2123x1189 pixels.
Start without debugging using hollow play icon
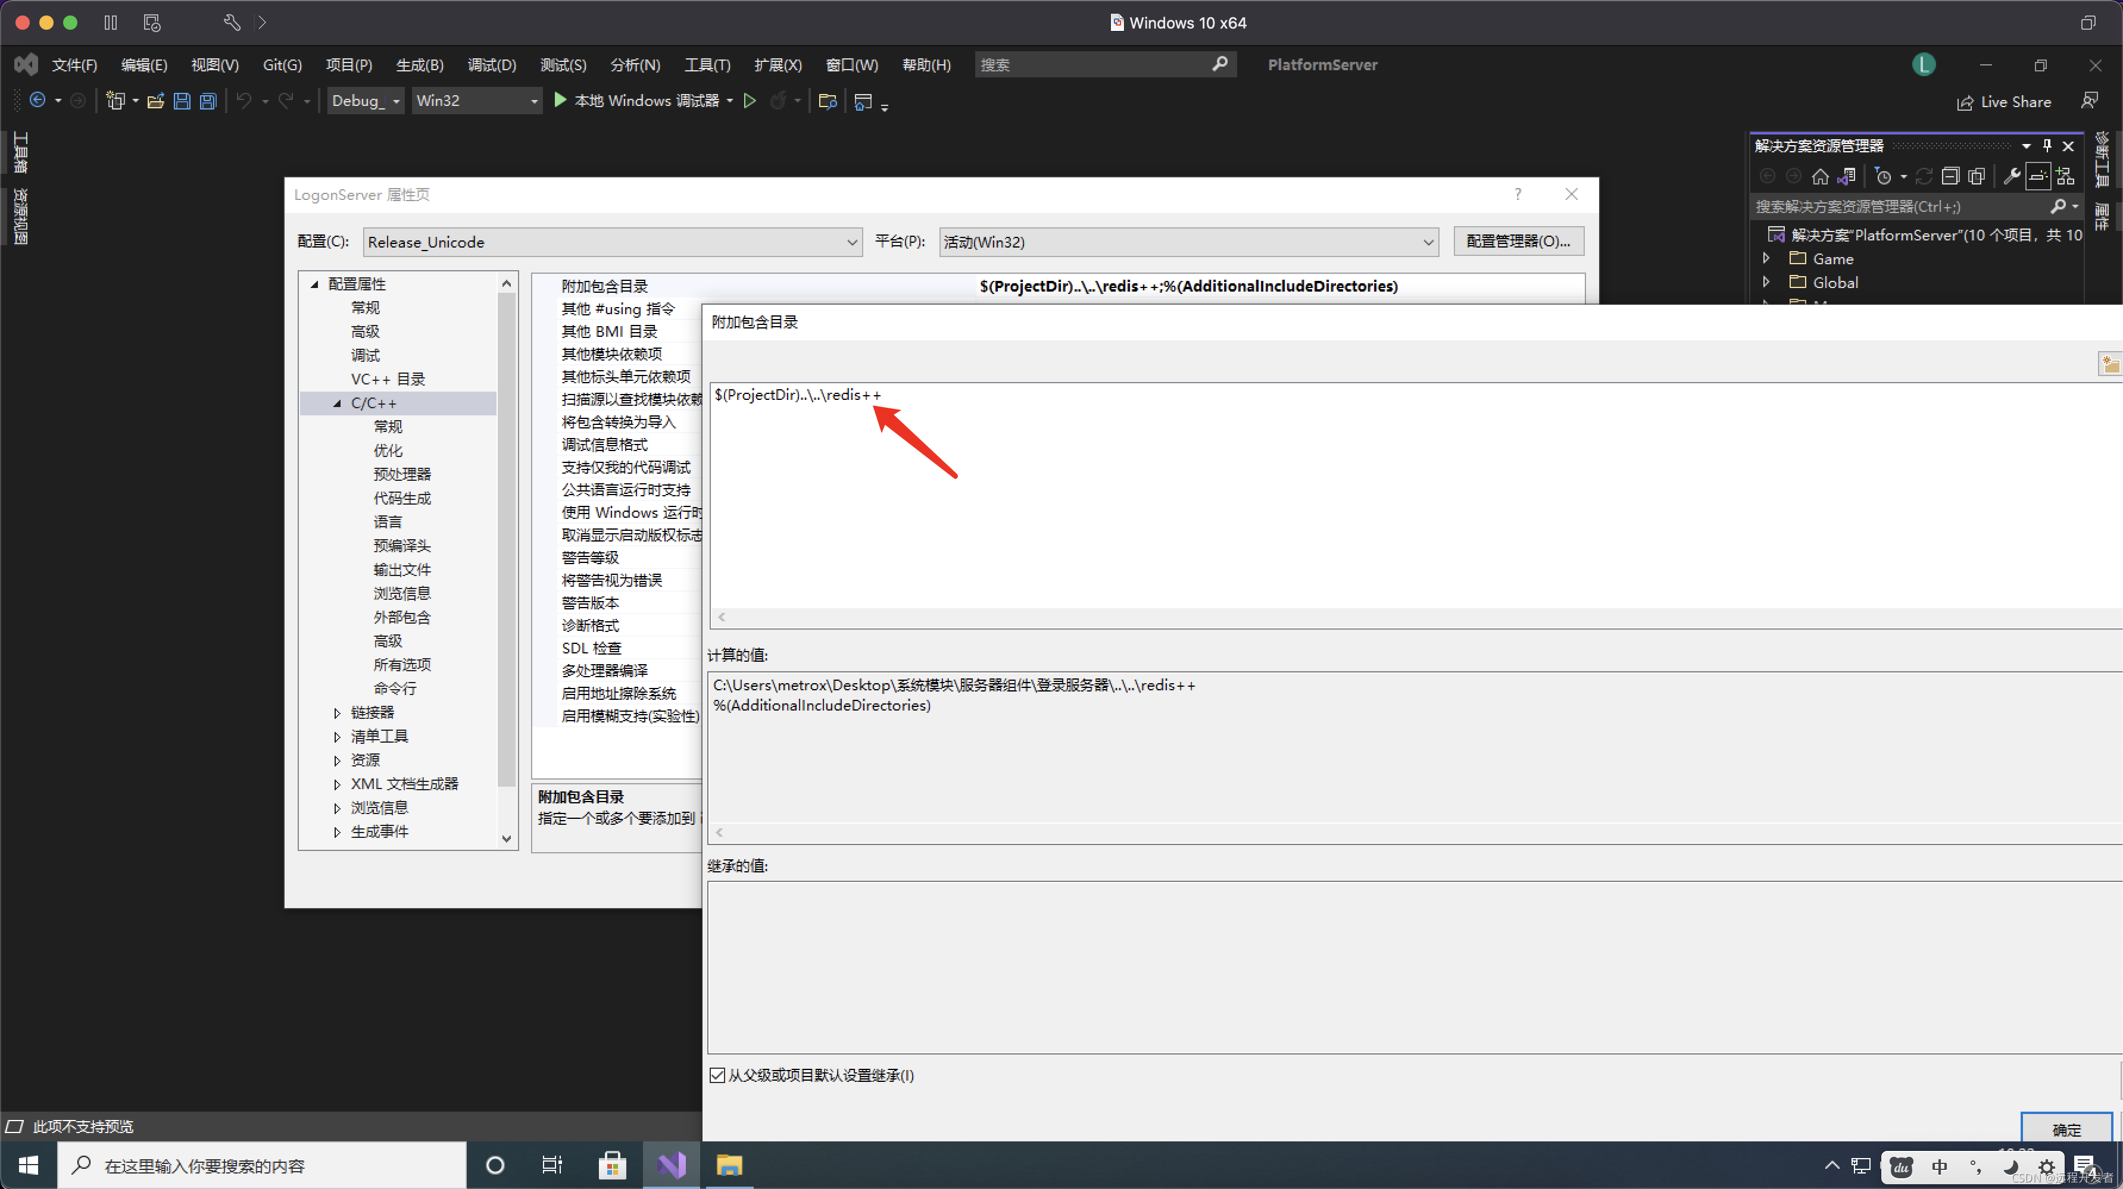tap(749, 101)
